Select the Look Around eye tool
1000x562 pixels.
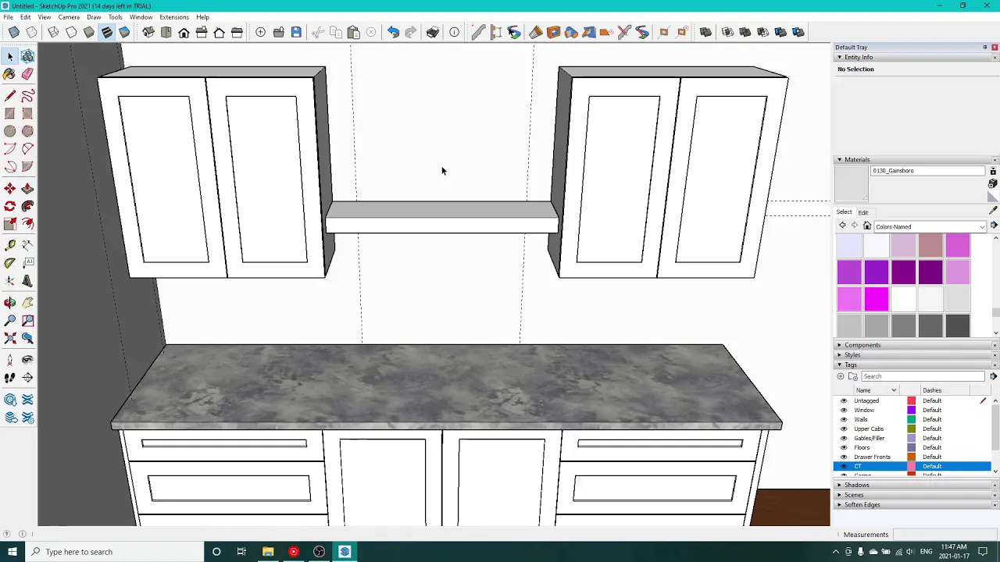[27, 360]
